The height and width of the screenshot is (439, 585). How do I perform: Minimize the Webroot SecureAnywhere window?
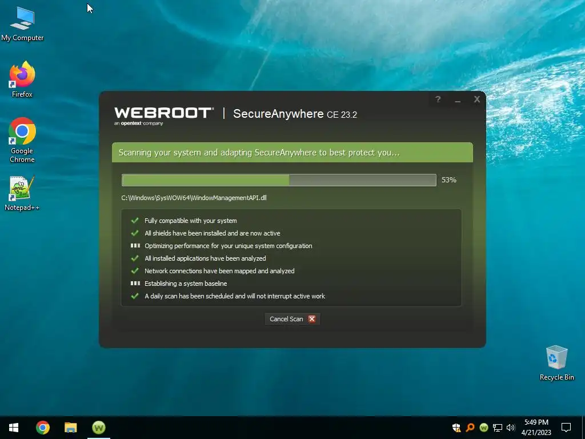pos(458,99)
